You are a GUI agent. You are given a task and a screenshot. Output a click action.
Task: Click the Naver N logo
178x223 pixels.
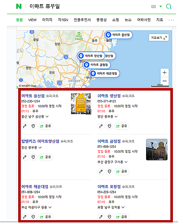click(19, 6)
